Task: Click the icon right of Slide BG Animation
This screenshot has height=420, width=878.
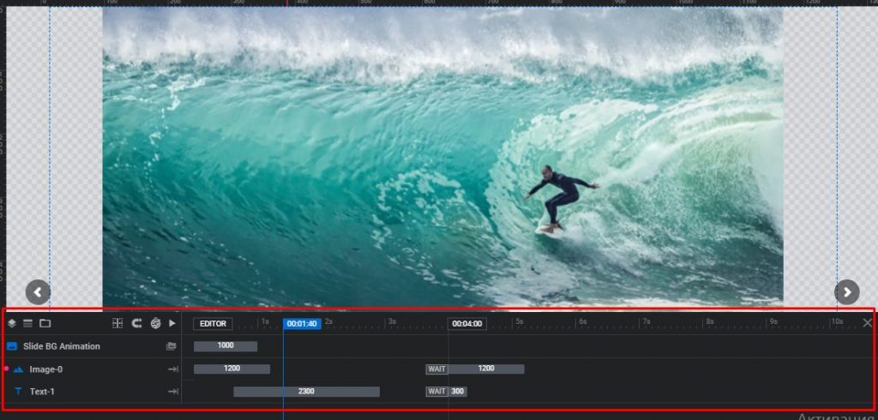Action: 171,346
